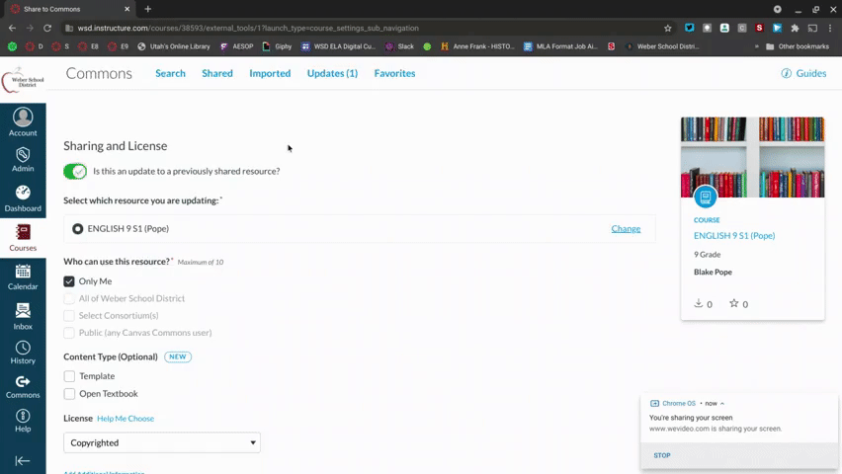Open ENGLISH 9 S1 (Pope) card title link
The width and height of the screenshot is (842, 474).
point(734,236)
